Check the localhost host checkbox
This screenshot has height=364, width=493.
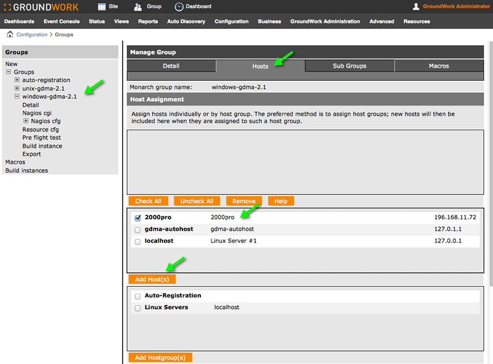click(137, 242)
